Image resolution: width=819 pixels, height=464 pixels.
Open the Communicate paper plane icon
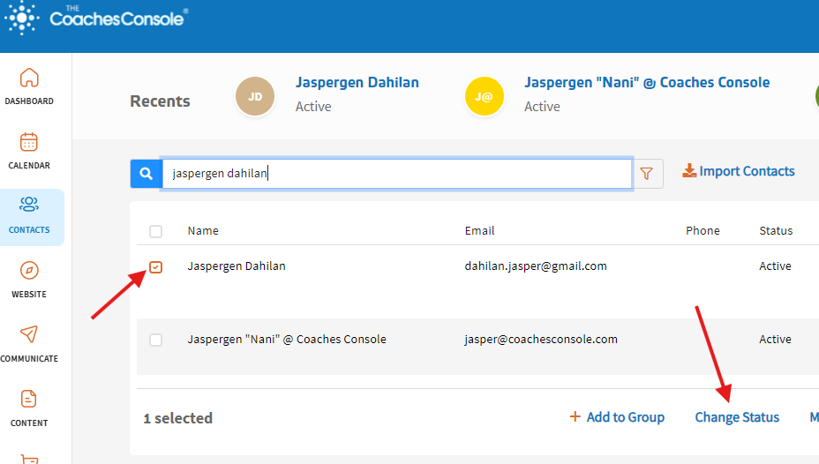point(29,334)
